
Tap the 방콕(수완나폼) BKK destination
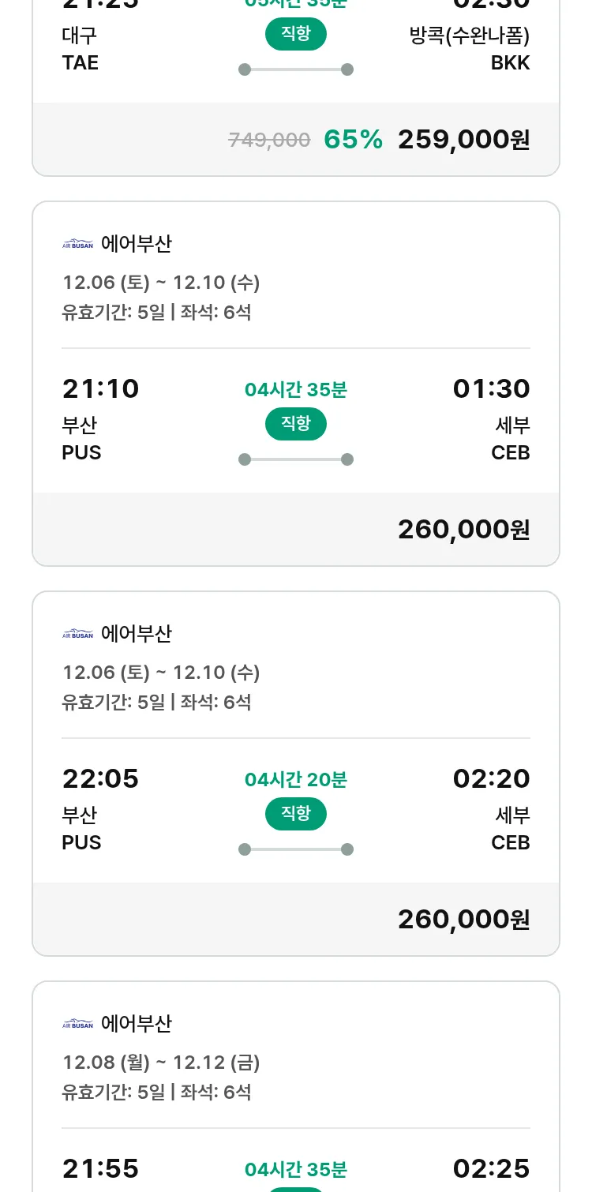(470, 49)
